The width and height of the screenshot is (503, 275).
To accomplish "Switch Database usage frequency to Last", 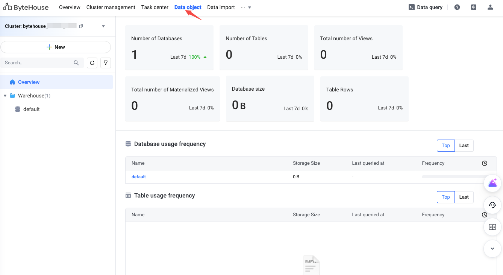I will (464, 146).
